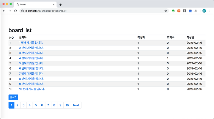Open post '7 번째 게시물 입니다.'
This screenshot has width=214, height=119.
point(31,74)
